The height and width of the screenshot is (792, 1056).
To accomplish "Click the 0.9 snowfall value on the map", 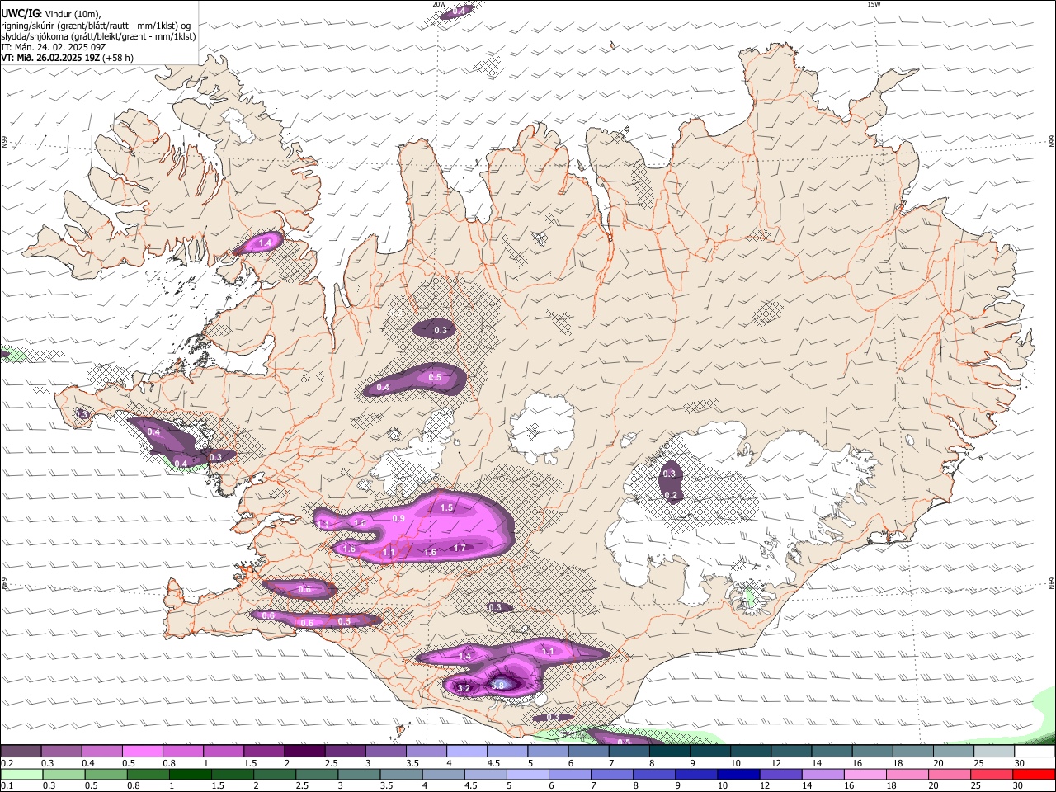I will point(398,518).
